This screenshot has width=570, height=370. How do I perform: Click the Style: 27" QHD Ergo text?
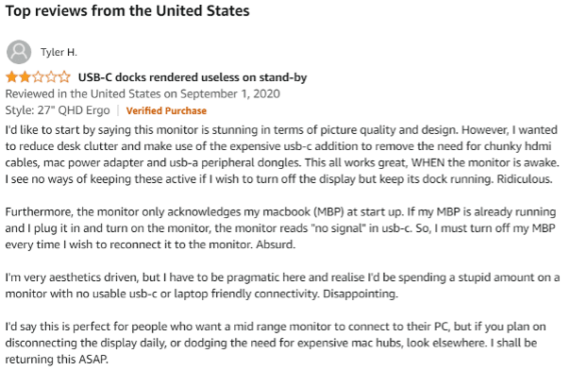(x=58, y=110)
